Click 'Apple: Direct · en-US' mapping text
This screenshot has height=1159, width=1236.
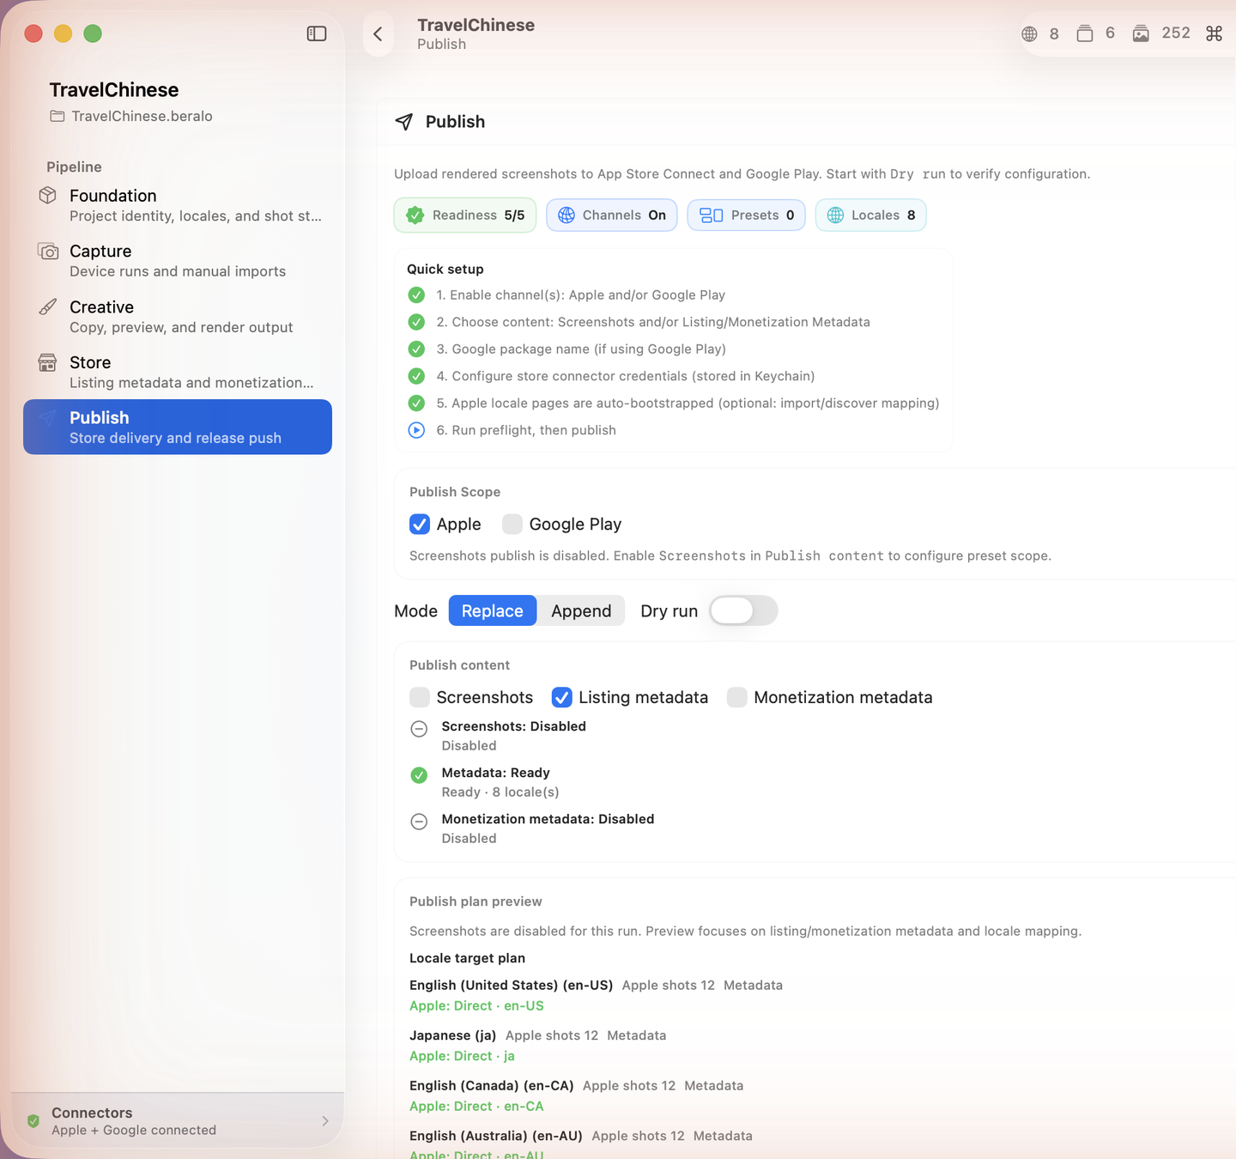(476, 1005)
